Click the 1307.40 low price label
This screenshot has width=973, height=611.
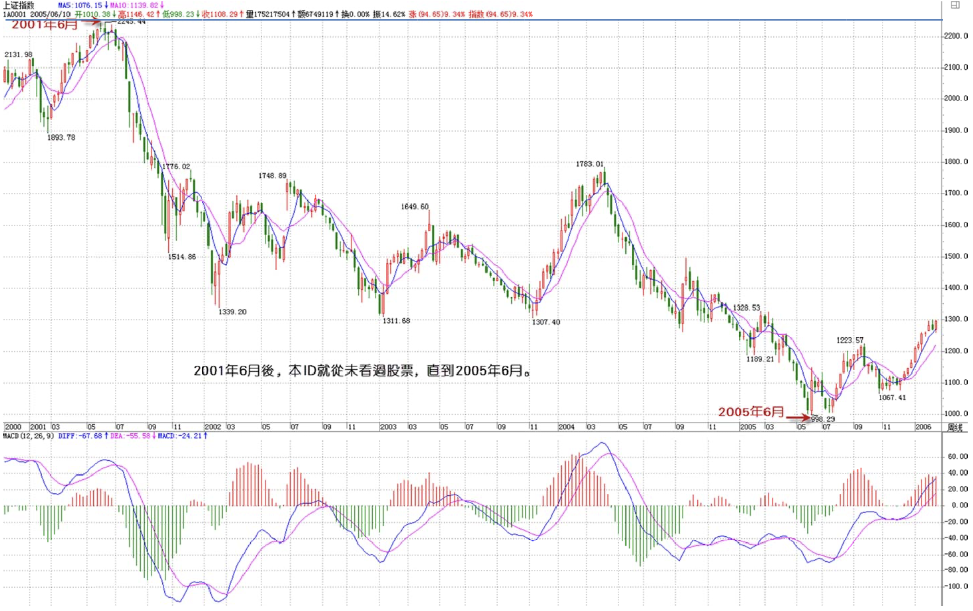546,322
